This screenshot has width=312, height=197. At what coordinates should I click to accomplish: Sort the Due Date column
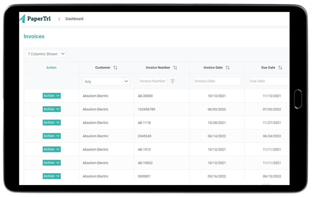[x=280, y=68]
